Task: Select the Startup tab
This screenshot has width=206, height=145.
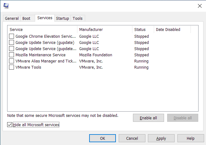Action: click(62, 19)
